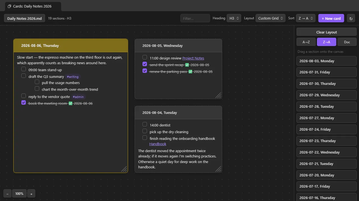Zoom in with the plus button
This screenshot has width=359, height=201.
click(x=31, y=194)
